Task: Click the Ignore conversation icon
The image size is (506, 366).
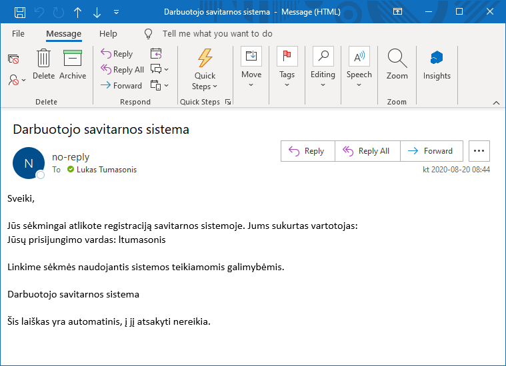Action: point(13,59)
